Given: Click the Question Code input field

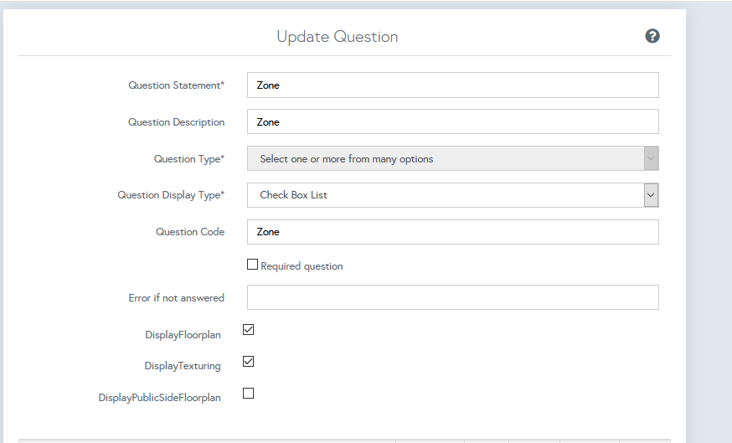Looking at the screenshot, I should point(452,232).
